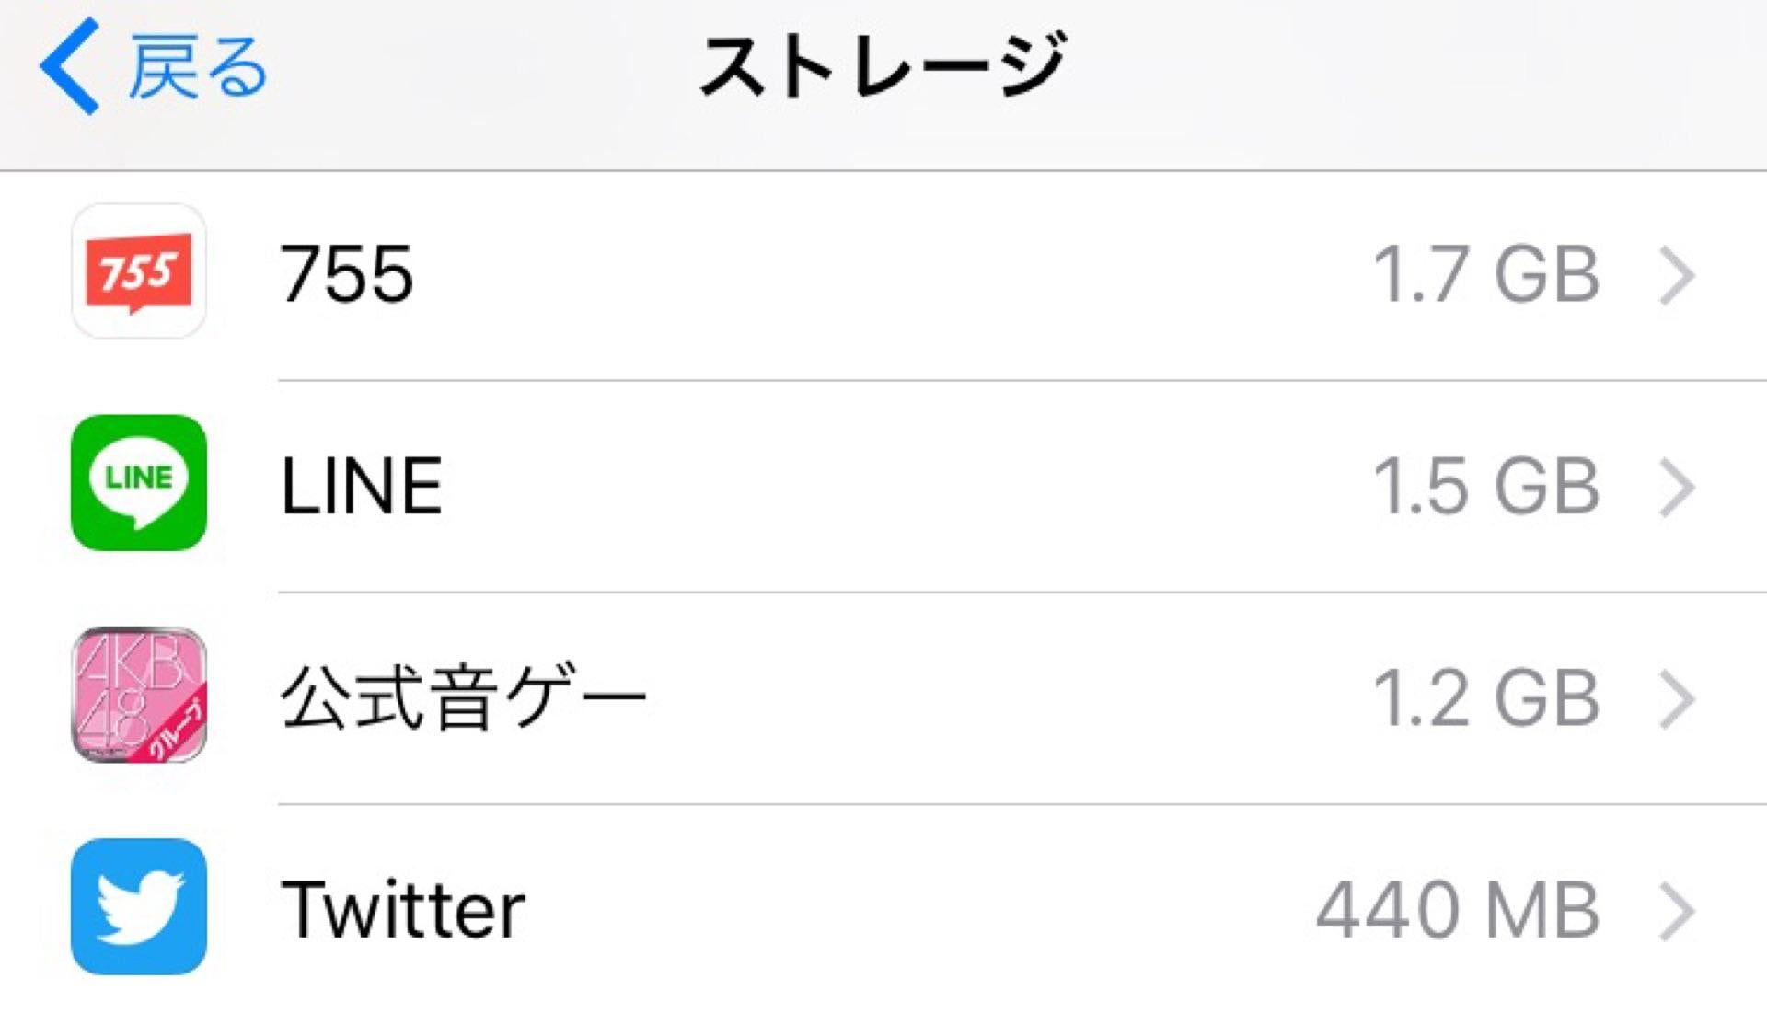Tap the pink AKB48 app icon
1767x1013 pixels.
point(139,695)
